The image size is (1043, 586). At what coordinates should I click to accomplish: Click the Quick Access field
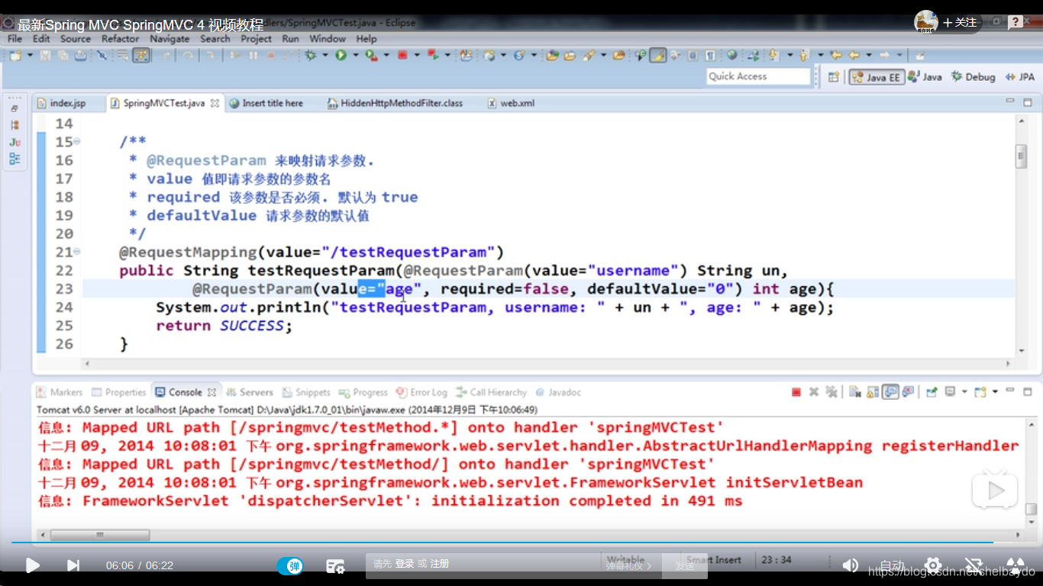757,76
